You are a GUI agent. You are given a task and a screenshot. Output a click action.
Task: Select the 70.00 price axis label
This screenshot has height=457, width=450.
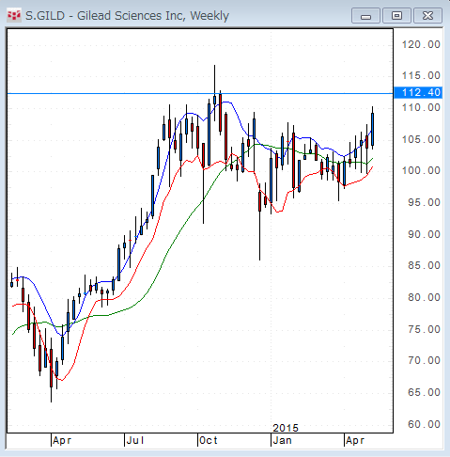[424, 360]
